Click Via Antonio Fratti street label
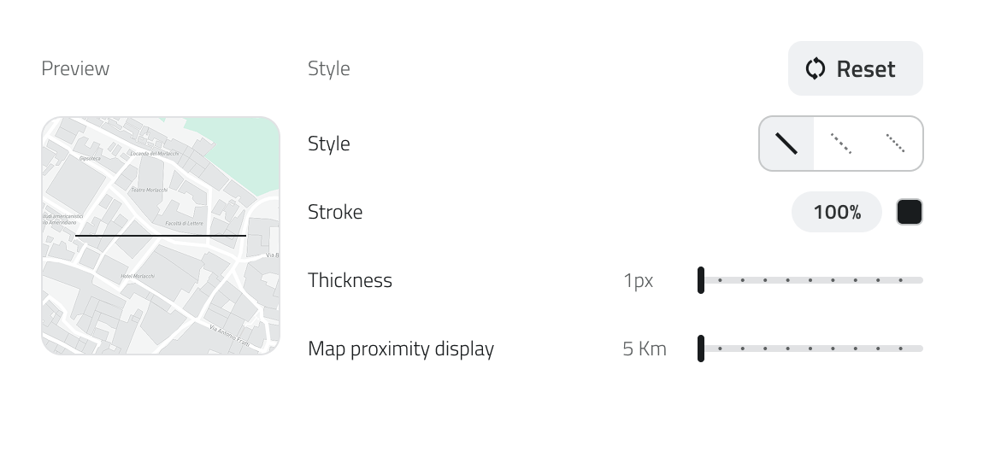The image size is (1007, 463). coord(229,334)
